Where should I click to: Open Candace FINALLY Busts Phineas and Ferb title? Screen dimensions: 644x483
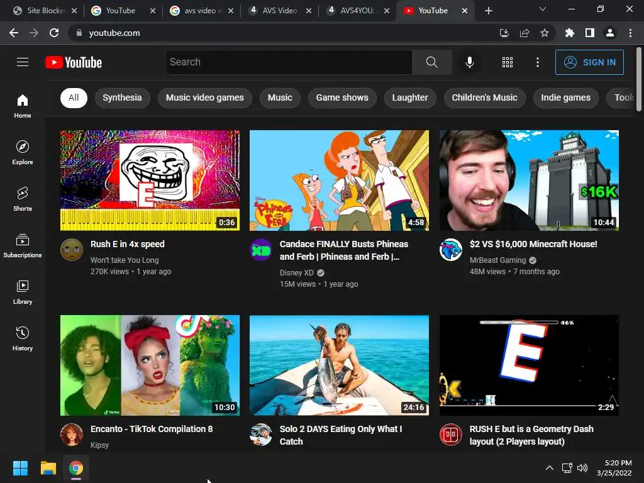pyautogui.click(x=344, y=250)
